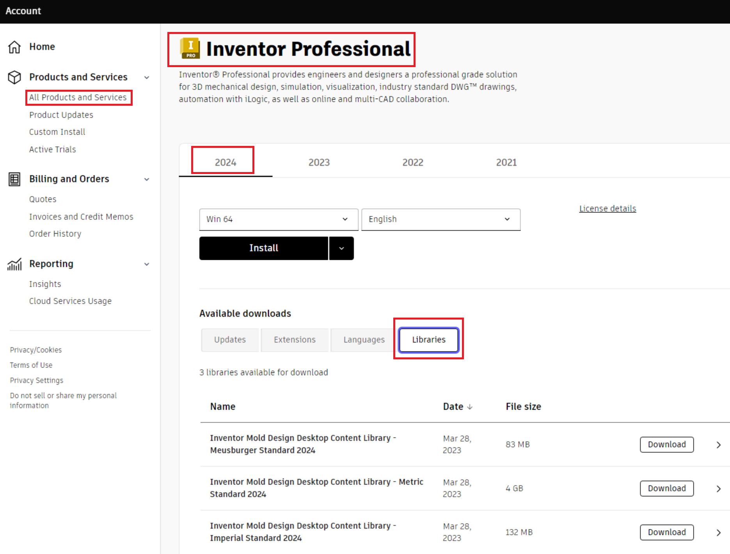730x554 pixels.
Task: Click the File size column header
Action: point(524,407)
